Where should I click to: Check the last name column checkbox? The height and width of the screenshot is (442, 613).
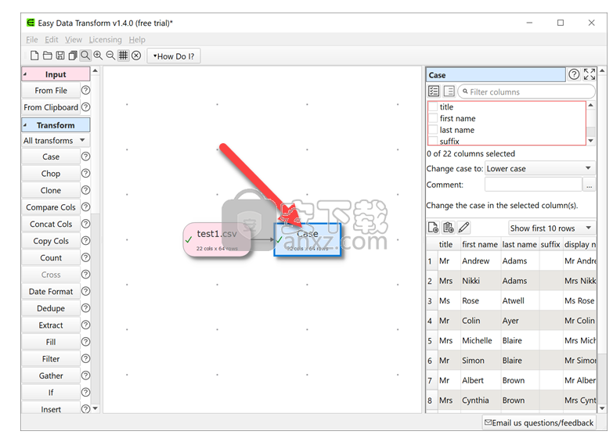pyautogui.click(x=433, y=130)
